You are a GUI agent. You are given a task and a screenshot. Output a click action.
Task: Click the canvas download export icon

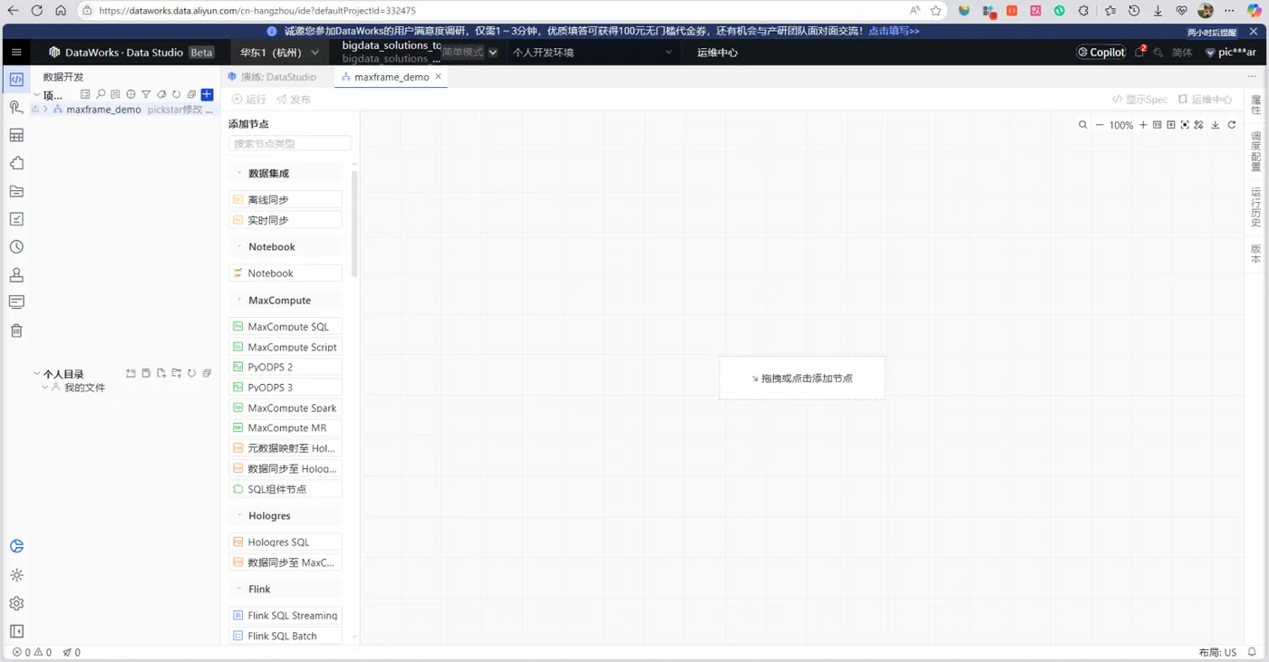pos(1216,125)
